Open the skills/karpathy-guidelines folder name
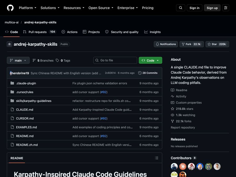This screenshot has height=177, width=236. pyautogui.click(x=34, y=101)
